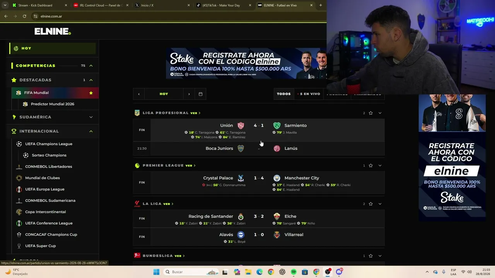Reload the page with the refresh button
This screenshot has width=495, height=278.
(x=24, y=16)
